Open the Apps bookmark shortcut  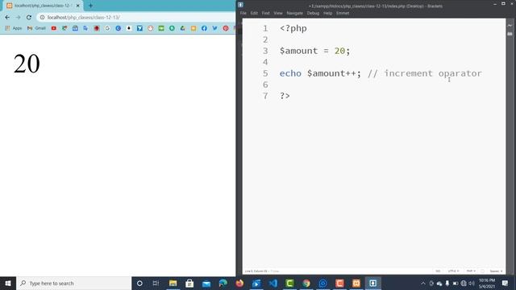pos(14,28)
